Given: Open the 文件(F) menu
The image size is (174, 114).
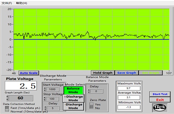Looking at the screenshot, I should coord(7,3).
